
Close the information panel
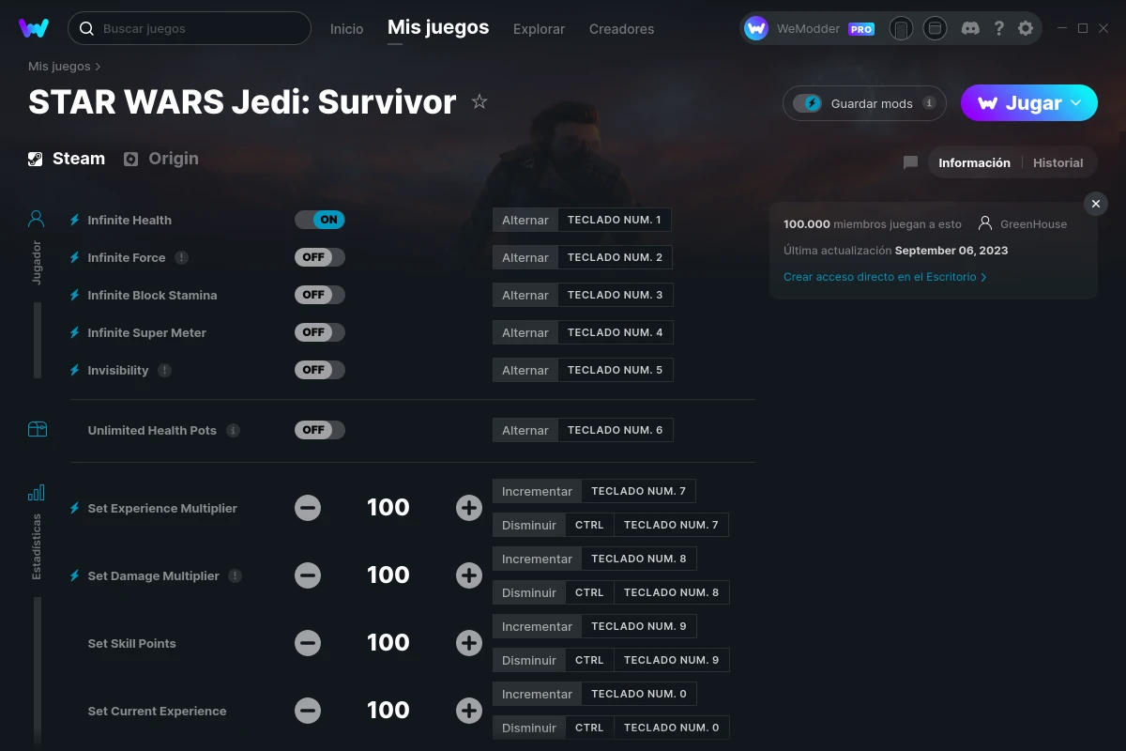(x=1095, y=204)
